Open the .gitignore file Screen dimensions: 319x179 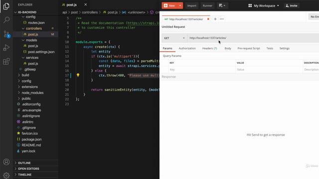click(29, 128)
